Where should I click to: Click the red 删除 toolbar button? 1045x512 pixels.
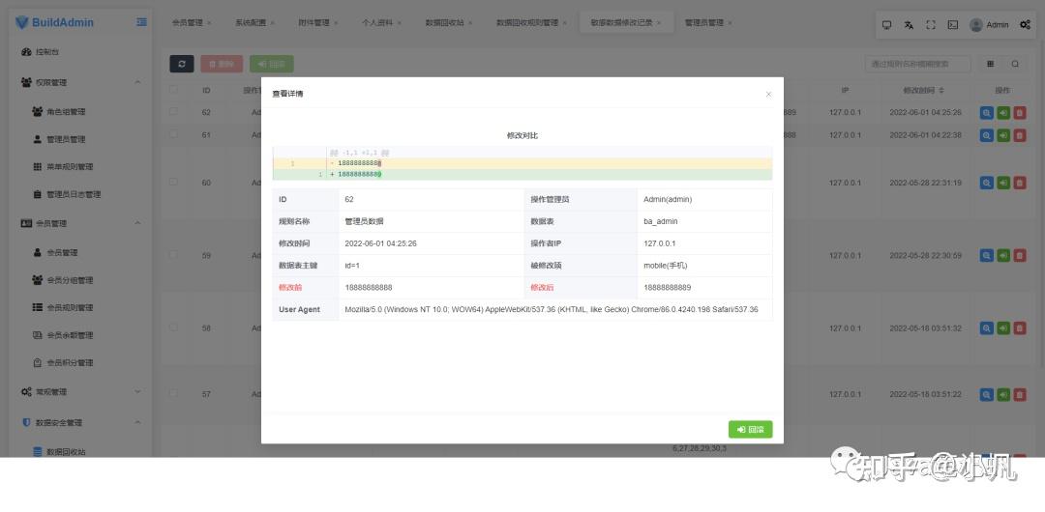point(222,64)
